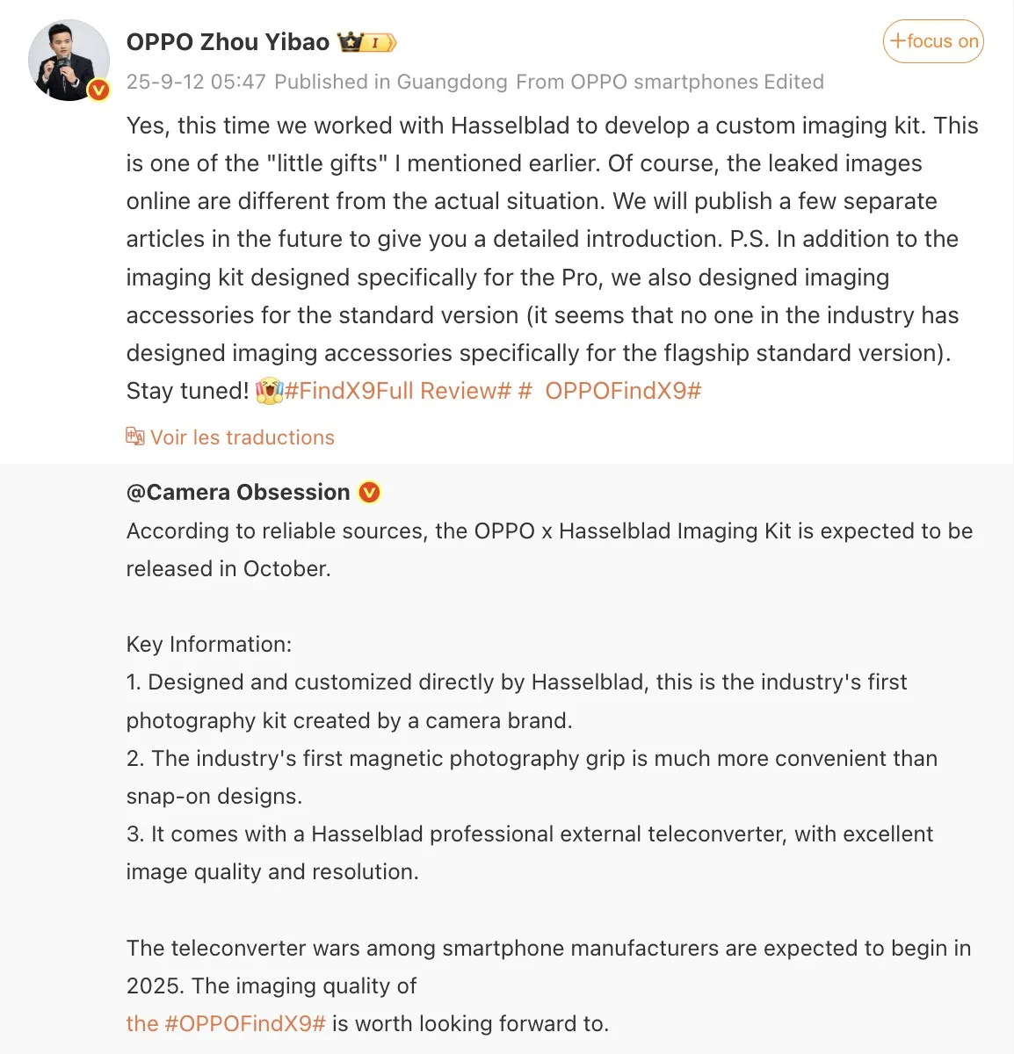Click the translate icon below the post
The height and width of the screenshot is (1054, 1014).
tap(134, 437)
